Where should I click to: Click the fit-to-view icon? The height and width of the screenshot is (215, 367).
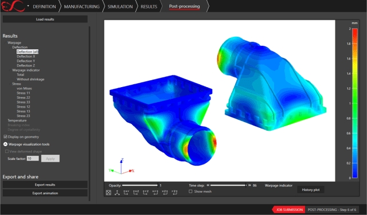(x=108, y=193)
